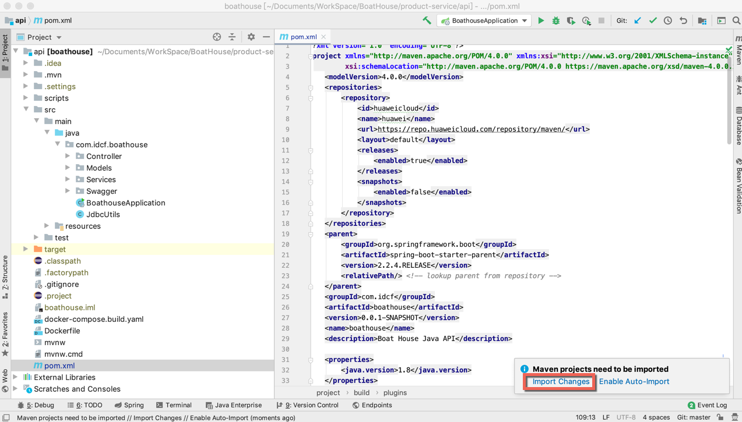This screenshot has height=422, width=742.
Task: Click Git update project arrow icon
Action: click(x=638, y=21)
